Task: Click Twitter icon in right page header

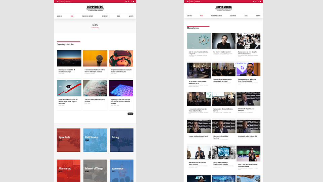Action: [261, 1]
